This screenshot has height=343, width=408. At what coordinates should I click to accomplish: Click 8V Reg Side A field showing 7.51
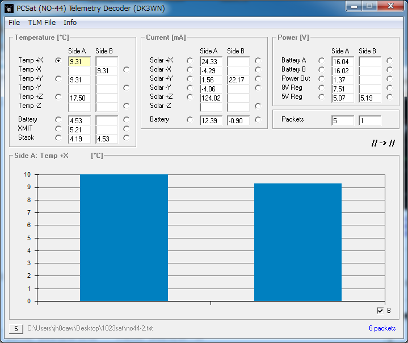pos(343,89)
